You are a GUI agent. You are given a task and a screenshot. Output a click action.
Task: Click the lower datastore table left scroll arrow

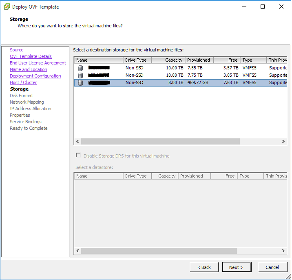pyautogui.click(x=77, y=251)
